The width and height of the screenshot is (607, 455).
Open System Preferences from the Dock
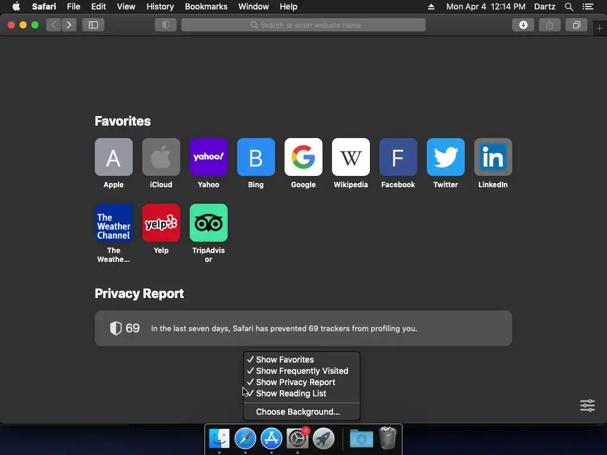[298, 438]
